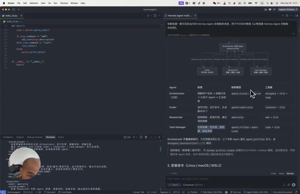This screenshot has width=300, height=194.
Task: Kill the terminal with the trash icon
Action: [146, 137]
